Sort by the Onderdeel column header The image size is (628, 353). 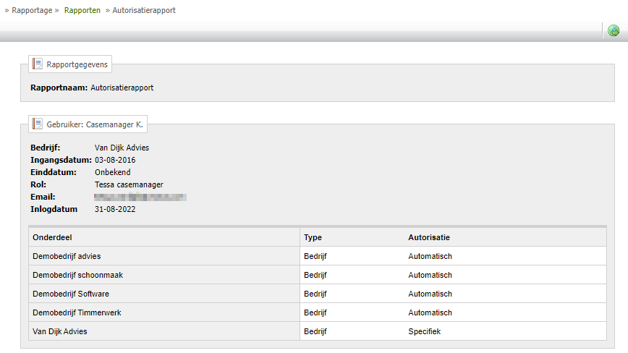point(52,237)
